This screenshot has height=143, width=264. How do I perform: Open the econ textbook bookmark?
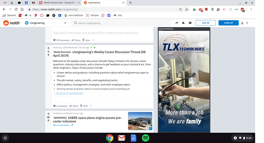[73, 15]
